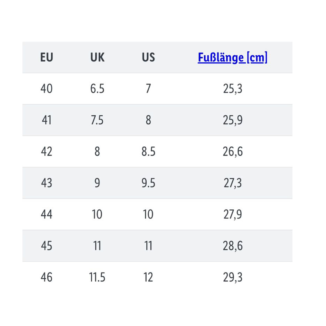Click US size 12 value
Viewport: 326px width, 326px height.
(148, 277)
